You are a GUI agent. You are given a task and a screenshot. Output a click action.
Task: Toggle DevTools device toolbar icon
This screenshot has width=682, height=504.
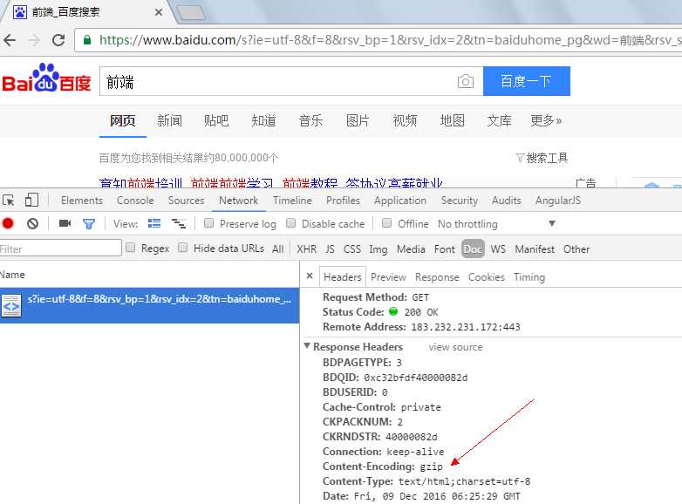[x=31, y=200]
